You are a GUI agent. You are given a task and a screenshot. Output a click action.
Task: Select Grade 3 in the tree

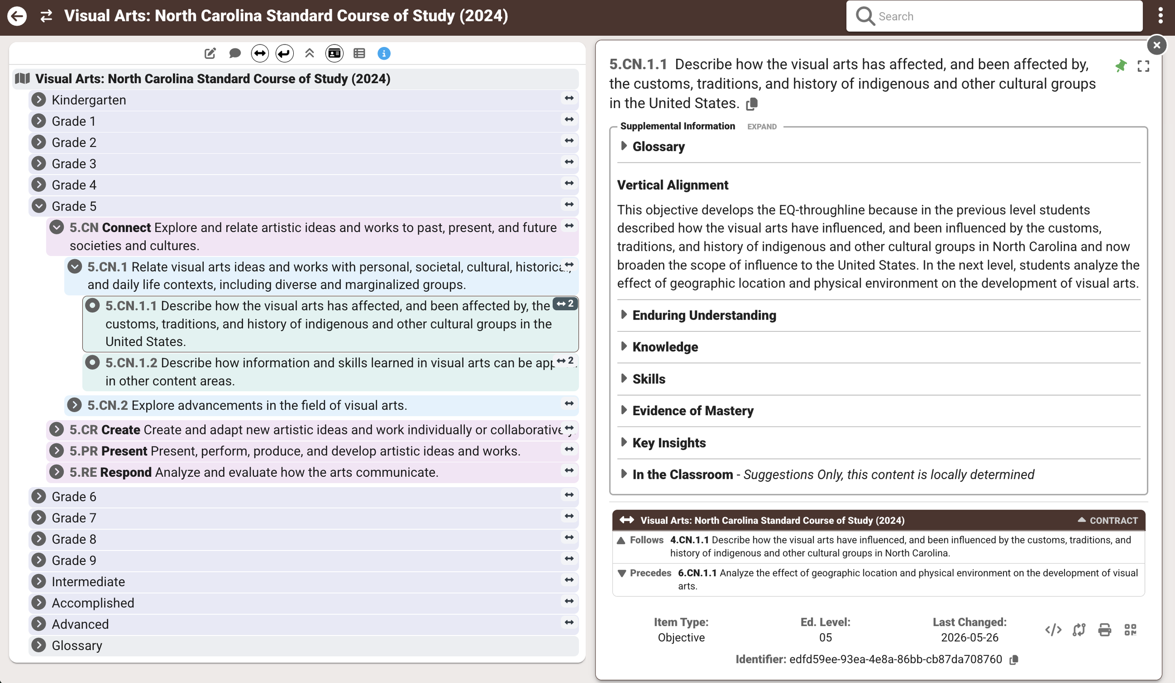pos(303,163)
